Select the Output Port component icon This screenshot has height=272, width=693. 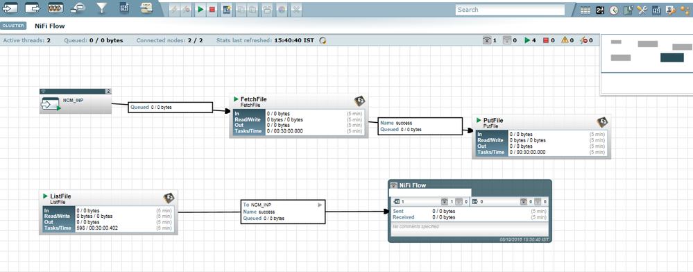33,8
